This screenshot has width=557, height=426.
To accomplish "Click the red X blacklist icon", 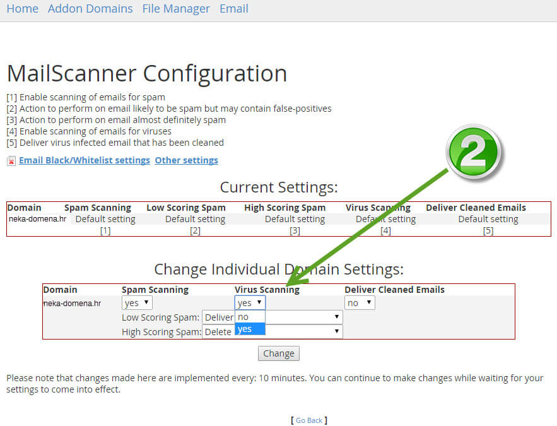I will (x=11, y=161).
